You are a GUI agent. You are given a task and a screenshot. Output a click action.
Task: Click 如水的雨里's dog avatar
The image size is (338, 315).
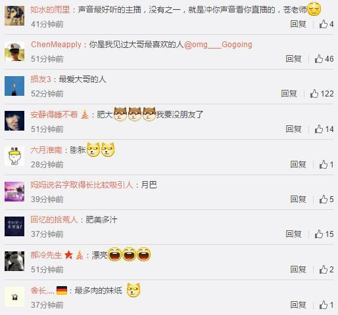click(14, 16)
